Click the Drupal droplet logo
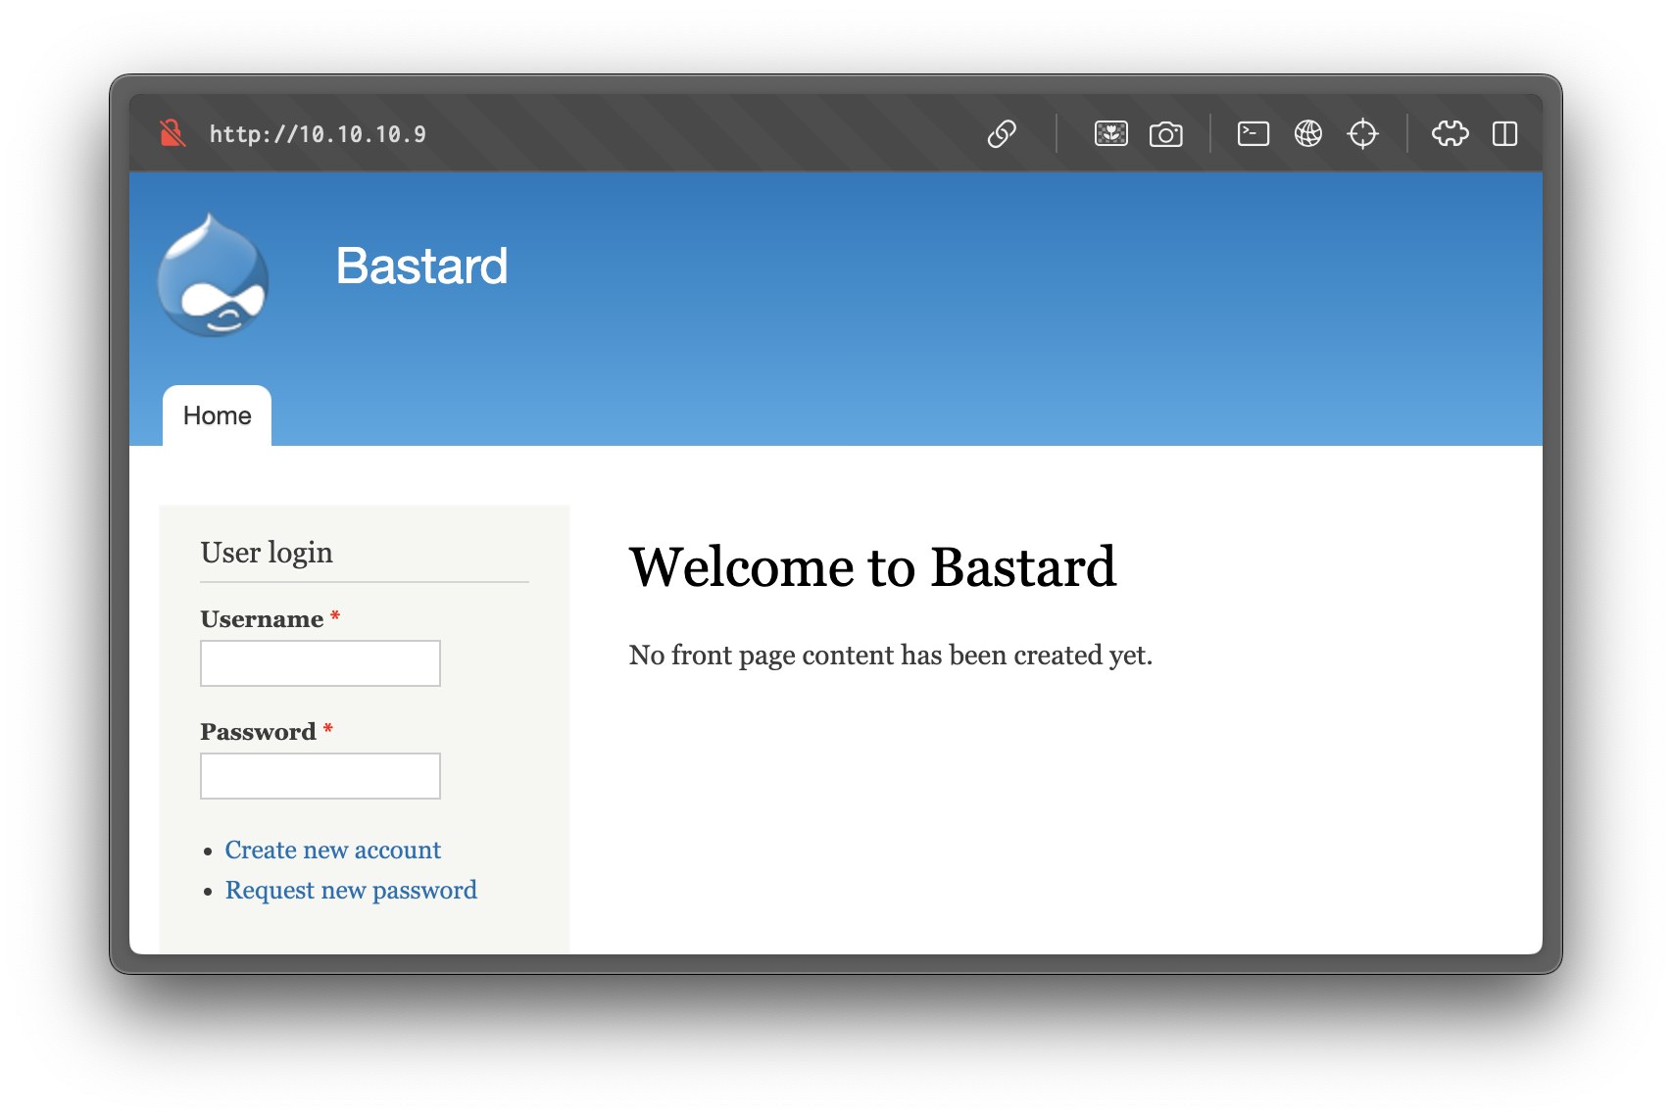This screenshot has width=1672, height=1119. 213,275
